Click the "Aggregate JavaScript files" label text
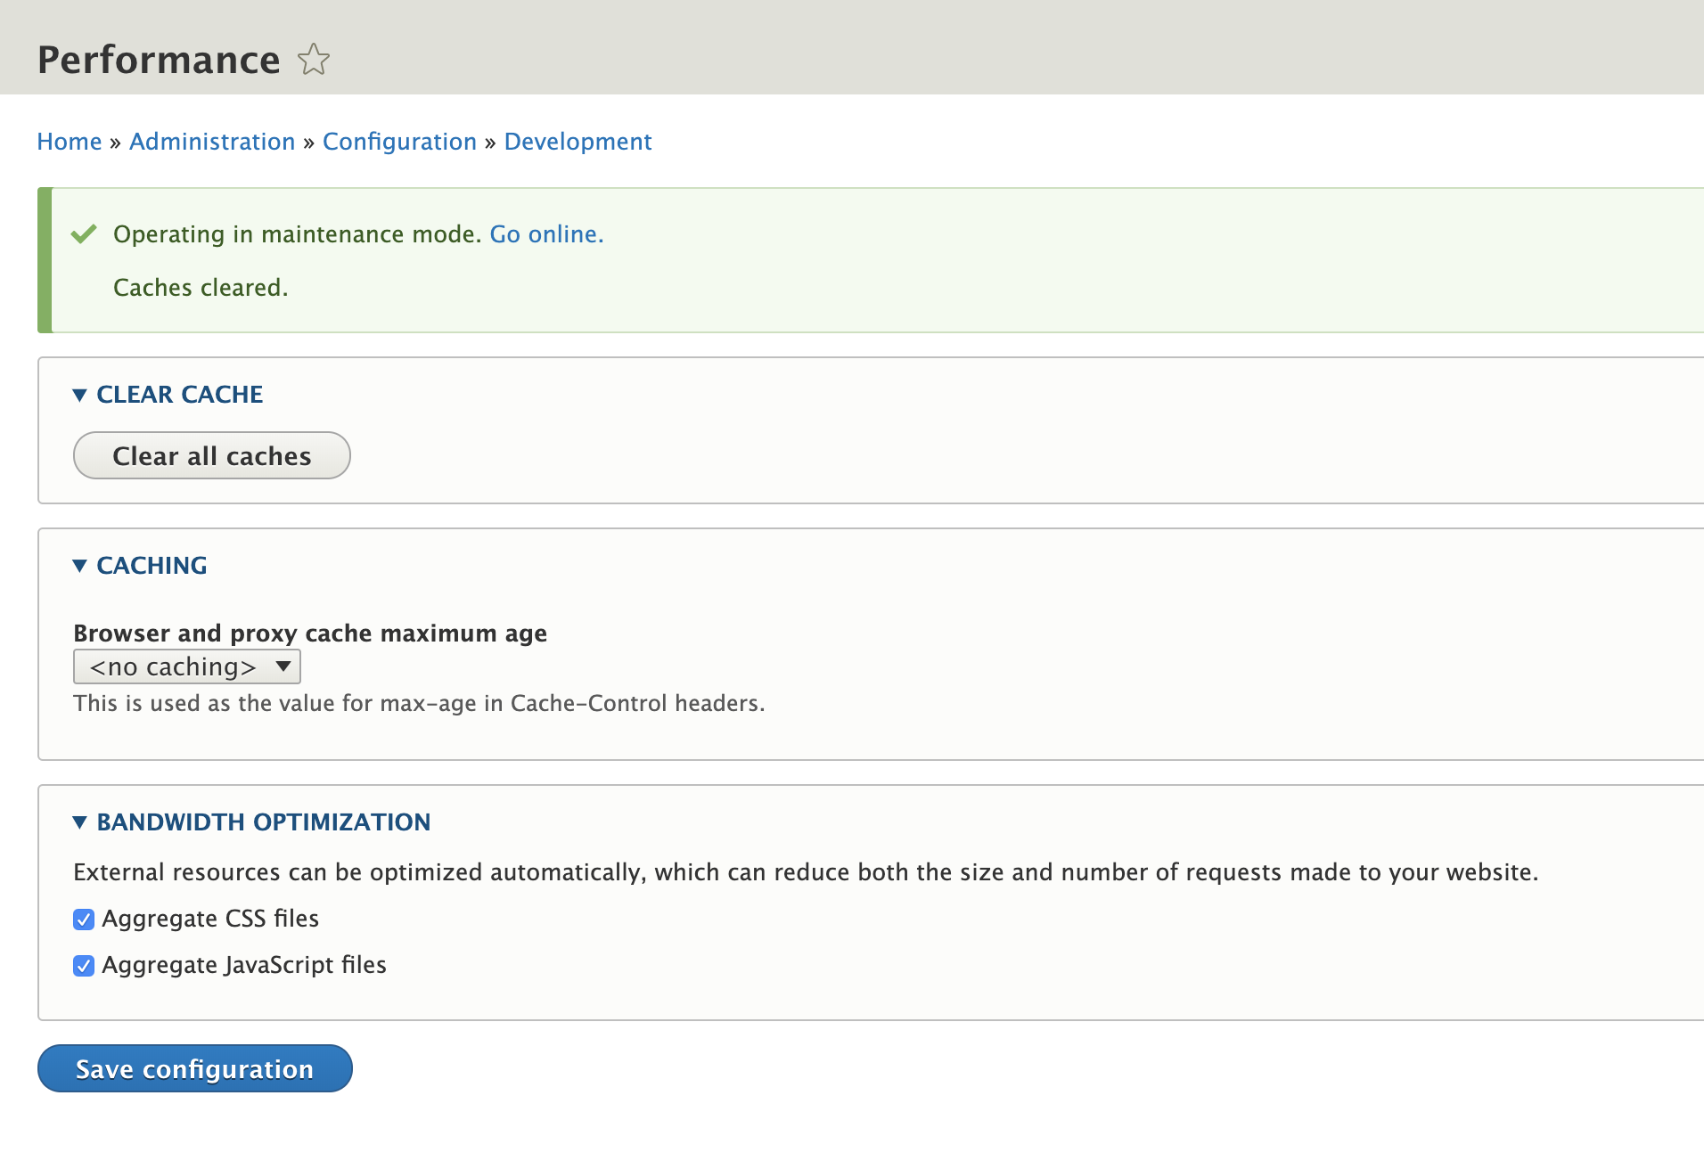Viewport: 1704px width, 1169px height. pos(244,965)
